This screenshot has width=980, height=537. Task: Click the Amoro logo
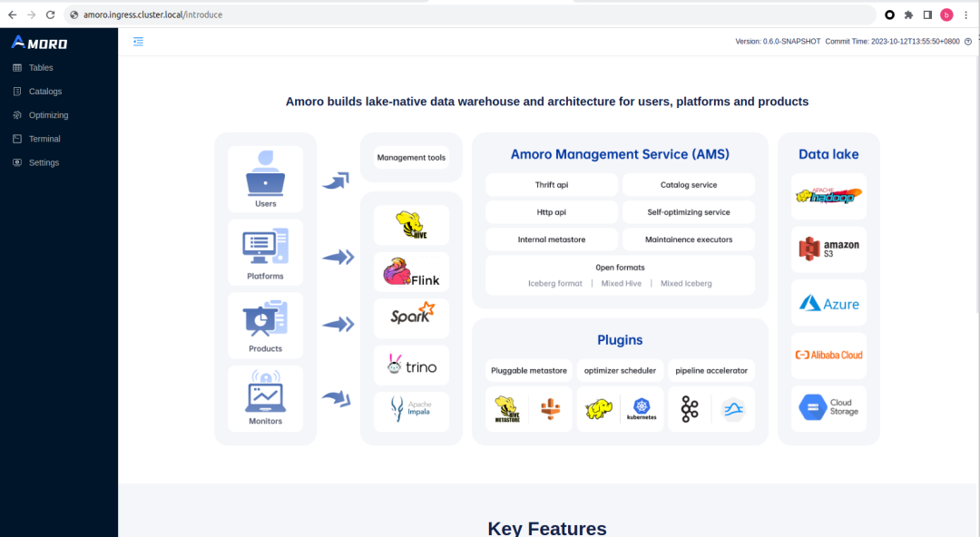[39, 43]
